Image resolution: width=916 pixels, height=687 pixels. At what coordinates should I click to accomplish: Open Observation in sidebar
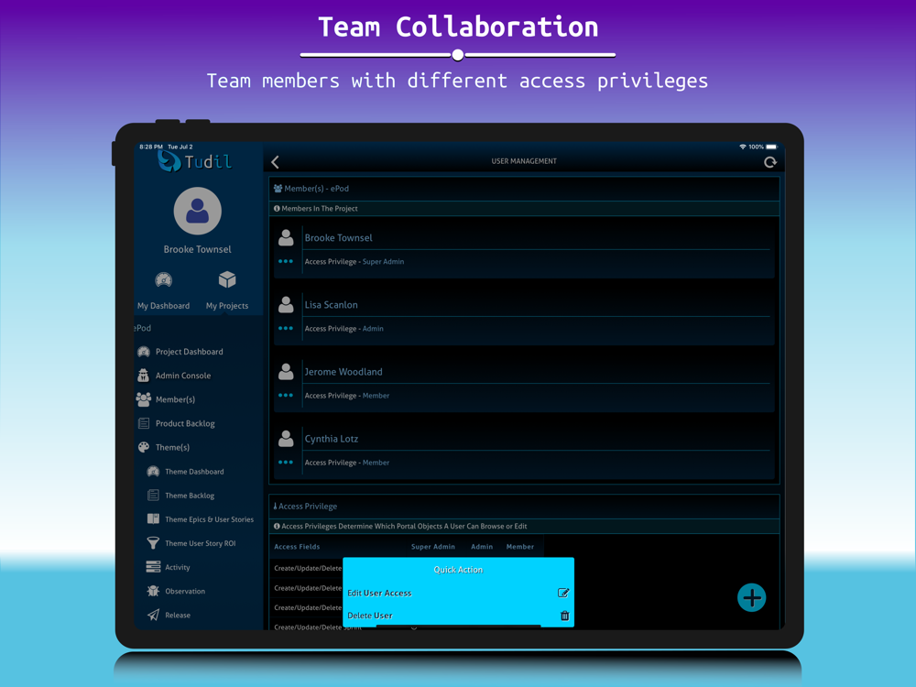click(185, 591)
